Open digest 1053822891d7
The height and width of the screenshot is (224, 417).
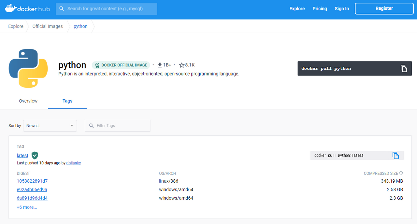(x=32, y=181)
